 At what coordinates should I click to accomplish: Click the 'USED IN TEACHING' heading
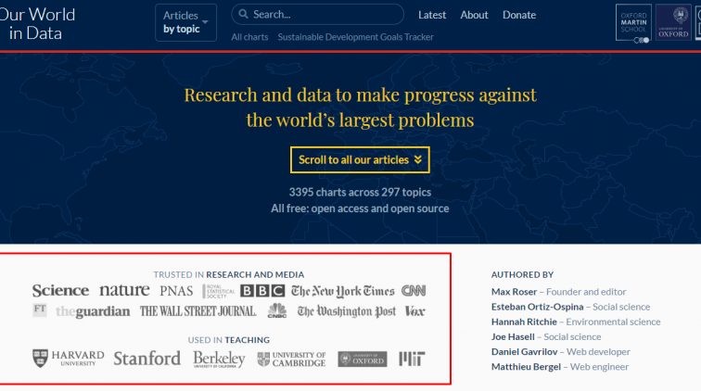tap(229, 340)
